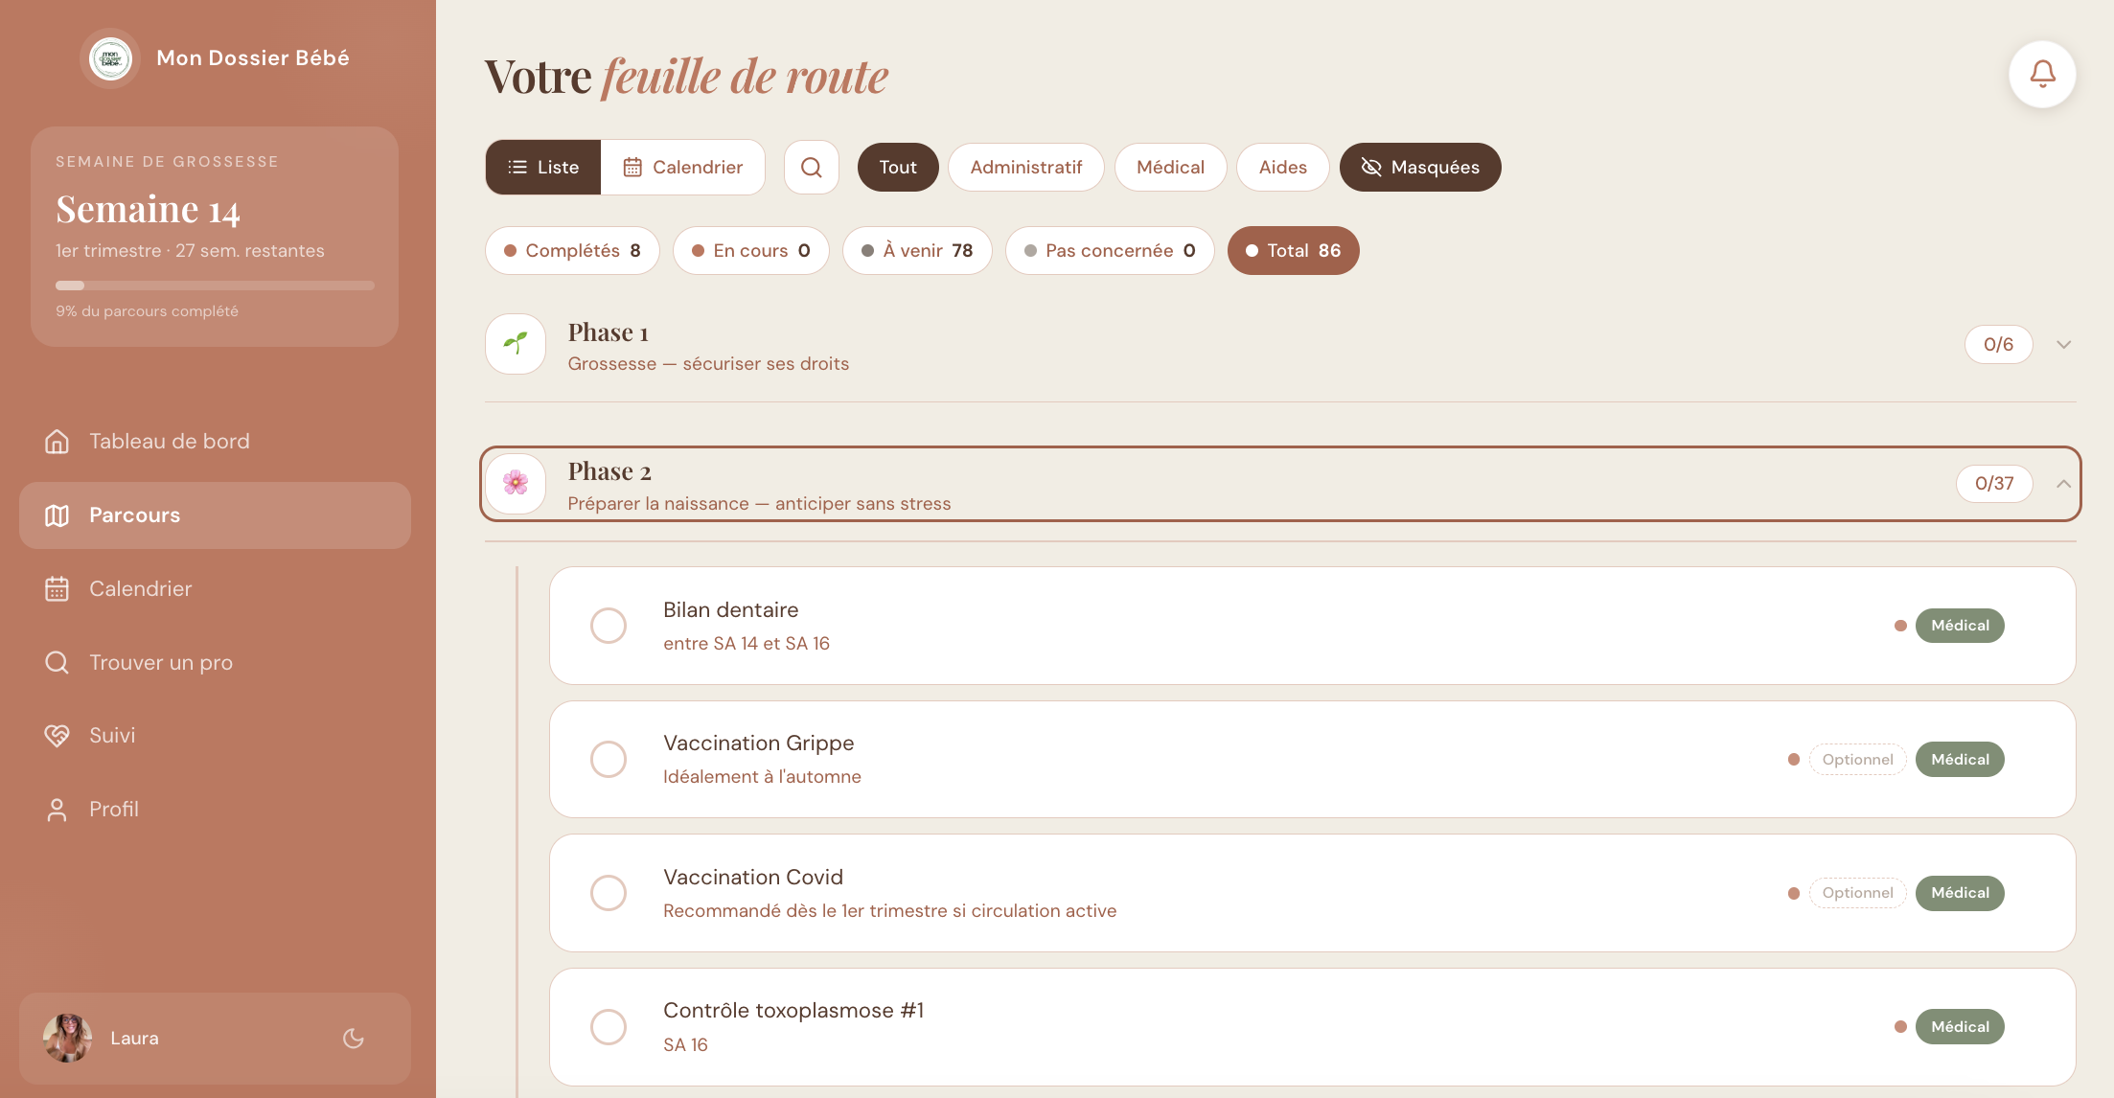
Task: Open the Vaccination Grippe task title
Action: (x=758, y=743)
